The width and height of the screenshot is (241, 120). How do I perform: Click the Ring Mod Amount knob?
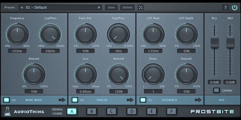[x=34, y=74]
